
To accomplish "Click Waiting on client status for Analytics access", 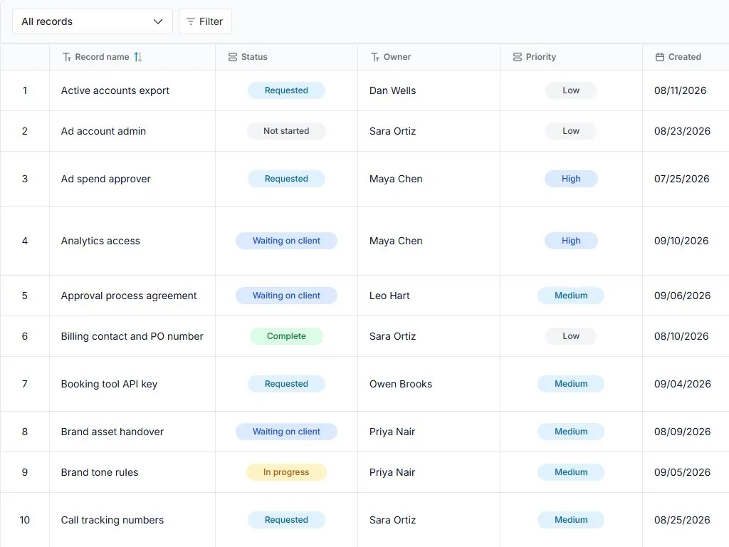I will (286, 241).
